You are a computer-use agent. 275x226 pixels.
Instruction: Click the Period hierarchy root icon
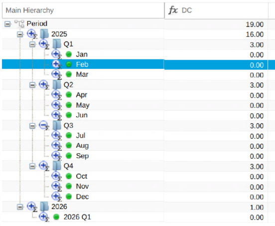click(19, 24)
